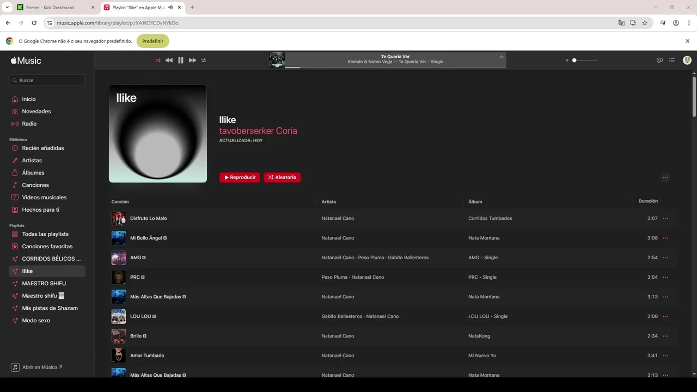The height and width of the screenshot is (392, 697).
Task: Pause the current song
Action: 181,60
